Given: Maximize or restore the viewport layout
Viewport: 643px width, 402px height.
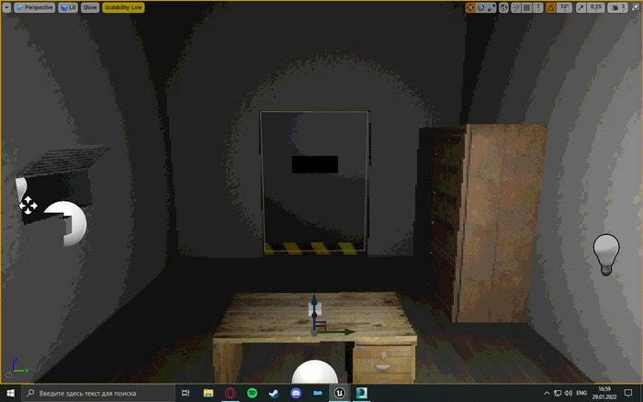Looking at the screenshot, I should [x=635, y=7].
